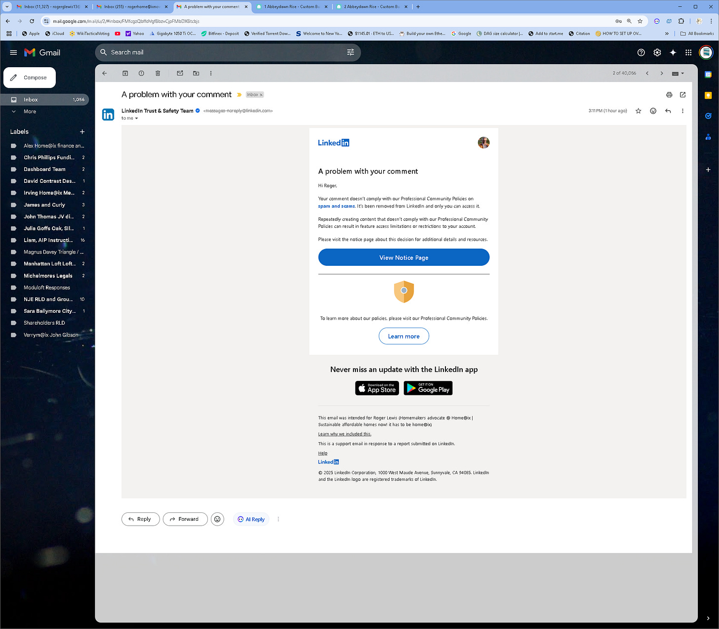Click the Move to folder icon

coord(196,73)
